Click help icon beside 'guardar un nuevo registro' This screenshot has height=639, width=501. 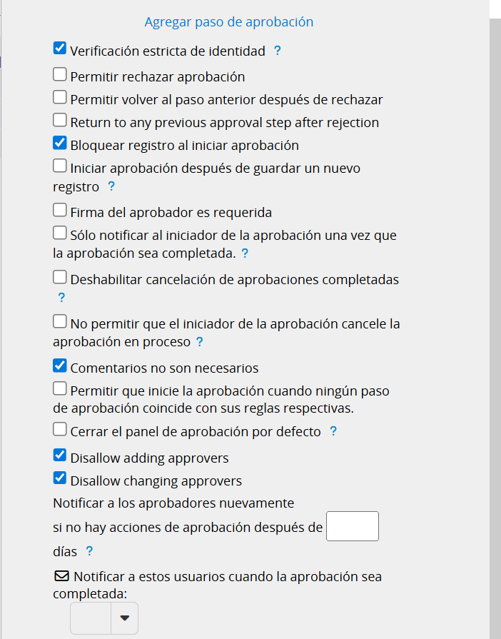[111, 187]
